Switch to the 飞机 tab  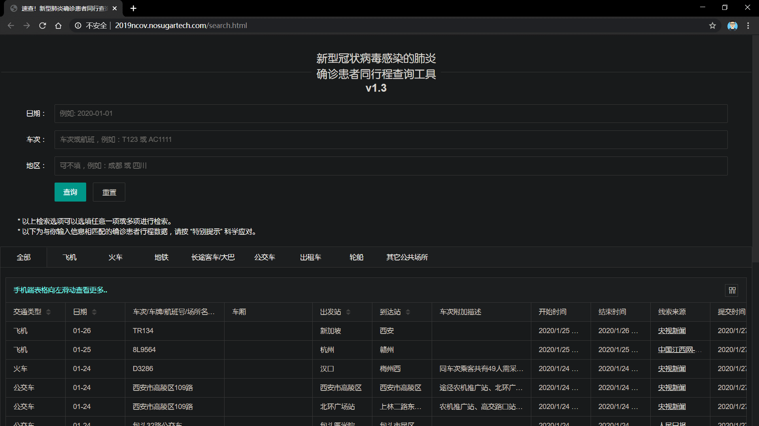tap(70, 257)
